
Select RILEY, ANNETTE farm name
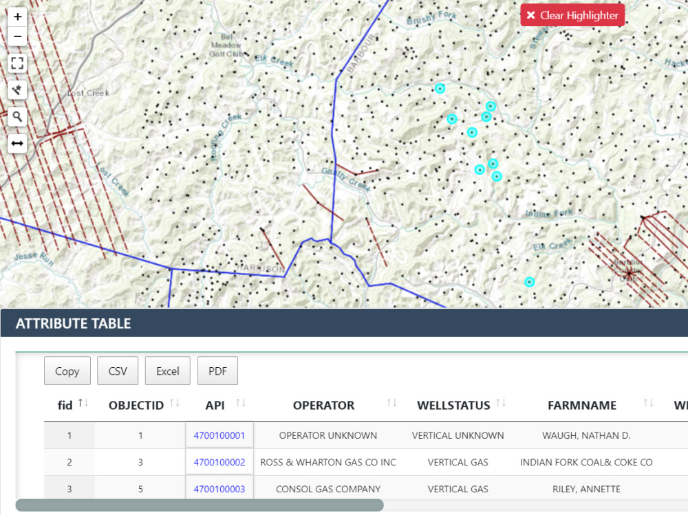click(586, 489)
